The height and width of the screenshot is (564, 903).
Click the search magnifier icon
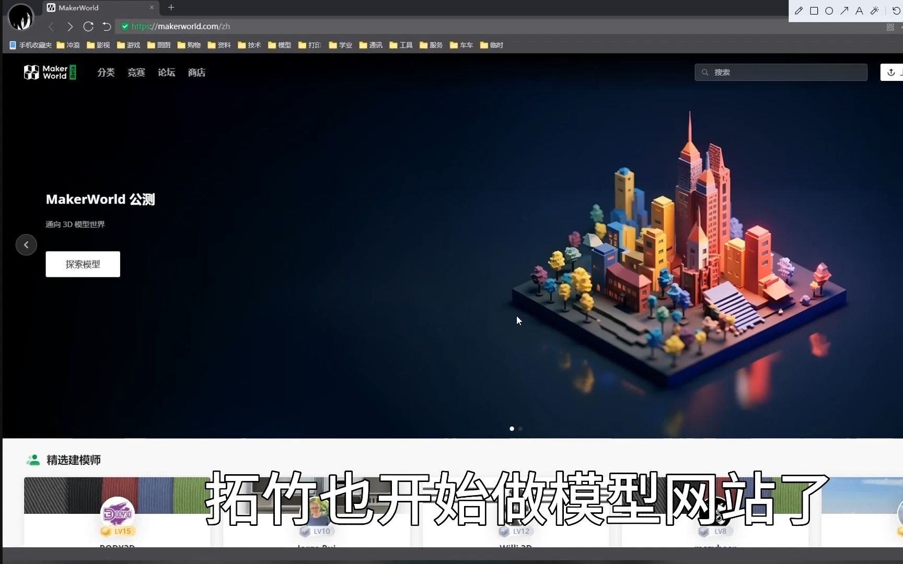pyautogui.click(x=705, y=72)
